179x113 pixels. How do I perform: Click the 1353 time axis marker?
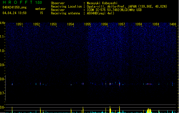(54, 24)
